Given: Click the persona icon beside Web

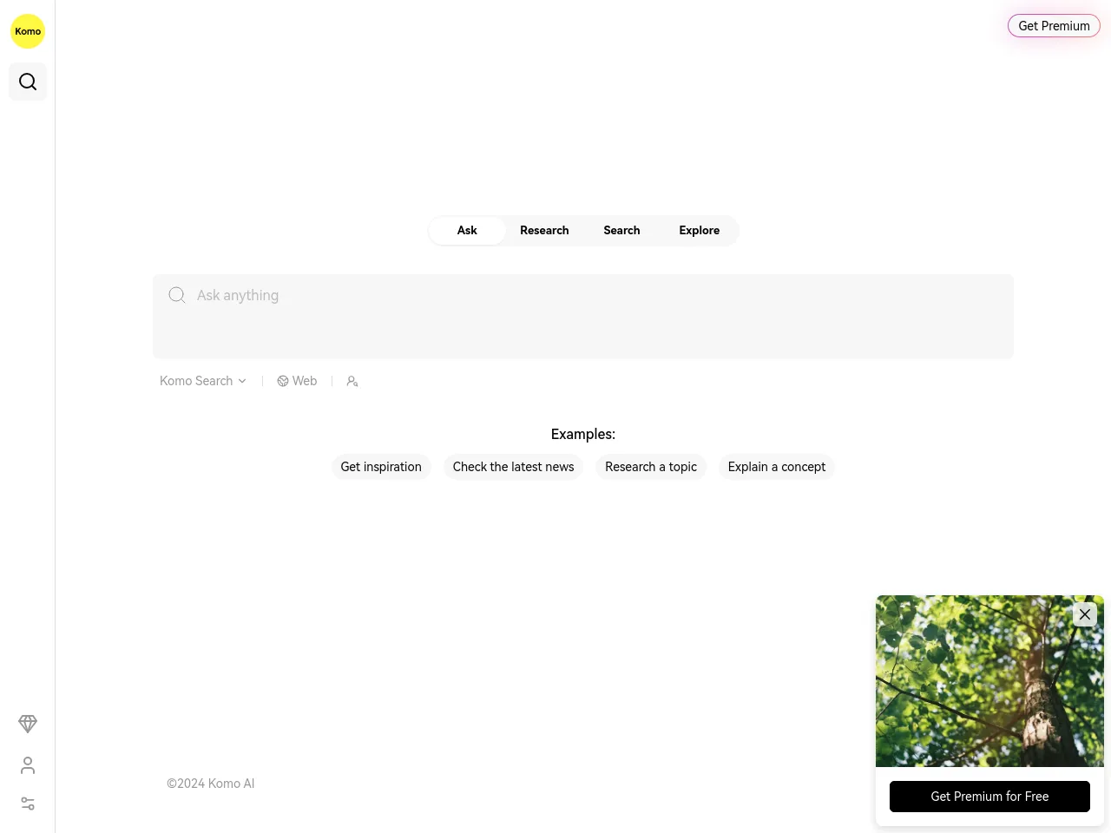Looking at the screenshot, I should [352, 381].
